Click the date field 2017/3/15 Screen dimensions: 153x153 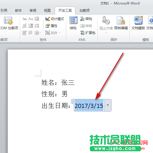click(89, 106)
